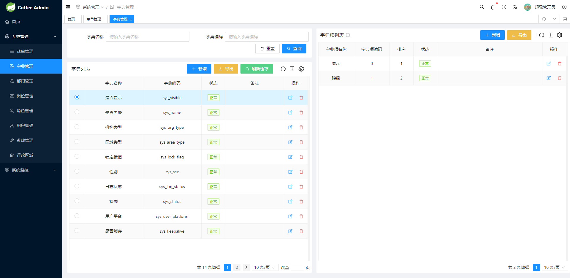Open column settings gear in 字典列表 toolbar
Viewport: 570px width, 278px height.
(301, 69)
